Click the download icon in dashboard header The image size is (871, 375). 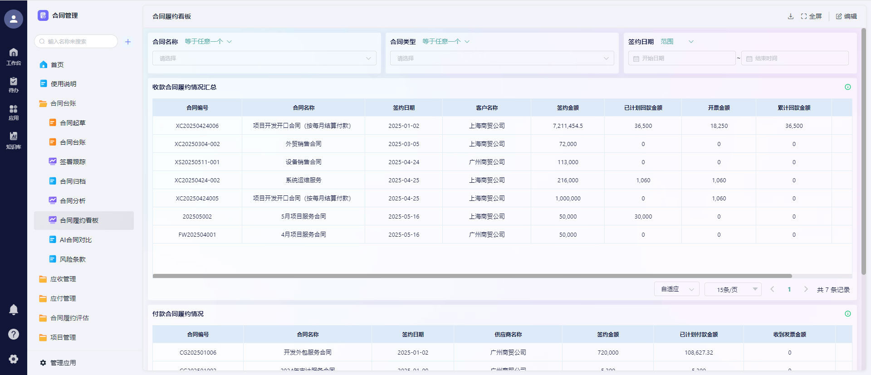790,16
